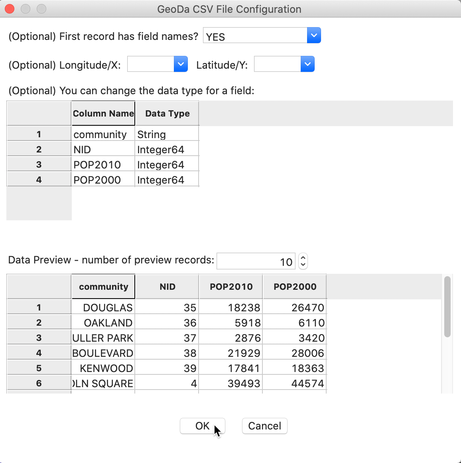Click the Latitude/Y dropdown arrow icon
Image resolution: width=461 pixels, height=463 pixels.
click(x=307, y=64)
